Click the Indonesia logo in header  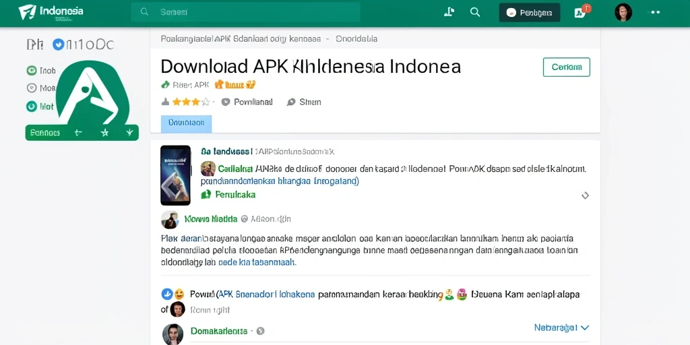(x=51, y=12)
